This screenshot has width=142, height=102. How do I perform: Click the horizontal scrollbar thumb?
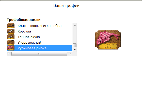click(x=39, y=54)
